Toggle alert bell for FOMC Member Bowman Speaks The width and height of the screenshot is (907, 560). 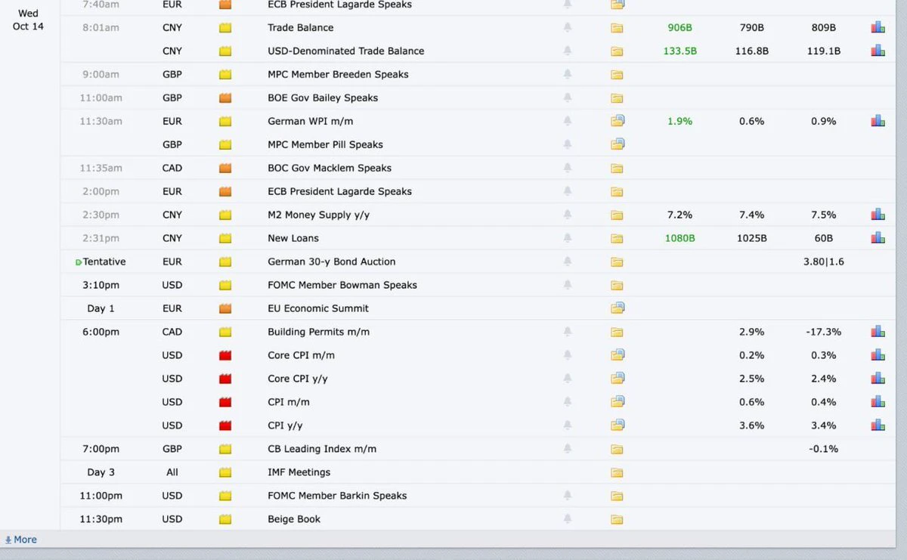pyautogui.click(x=568, y=285)
